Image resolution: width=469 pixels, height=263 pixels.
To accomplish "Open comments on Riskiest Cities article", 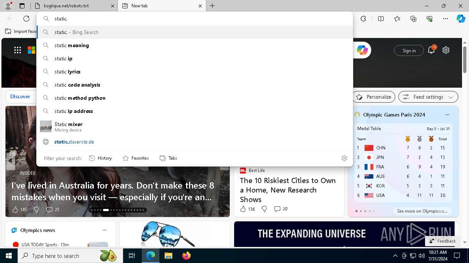I will tap(281, 209).
